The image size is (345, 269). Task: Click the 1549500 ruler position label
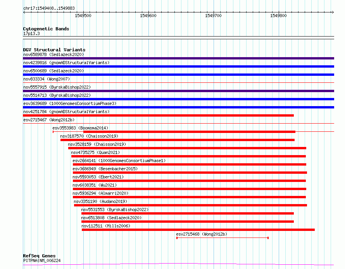point(83,16)
